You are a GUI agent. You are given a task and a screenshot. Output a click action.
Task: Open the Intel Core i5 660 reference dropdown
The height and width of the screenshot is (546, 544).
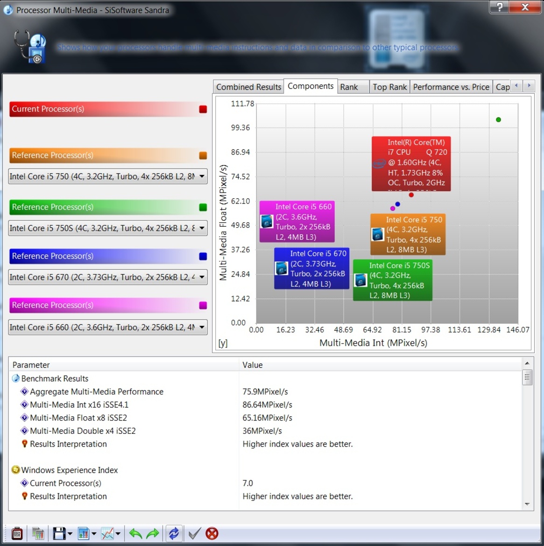[x=108, y=327]
